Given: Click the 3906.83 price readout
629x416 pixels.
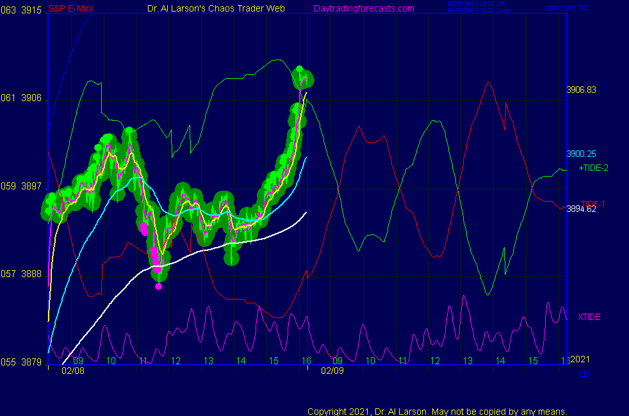Looking at the screenshot, I should [581, 90].
